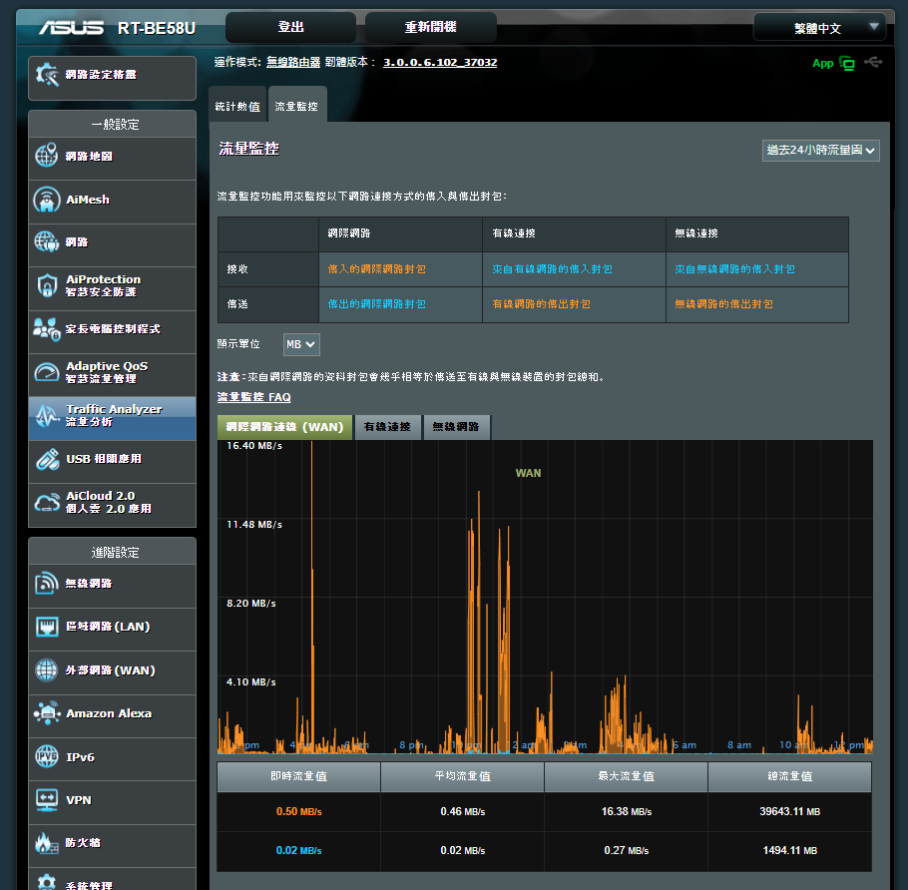The width and height of the screenshot is (908, 890).
Task: Open the firmware version 3.0.0.6.102_37032 link
Action: pyautogui.click(x=440, y=62)
